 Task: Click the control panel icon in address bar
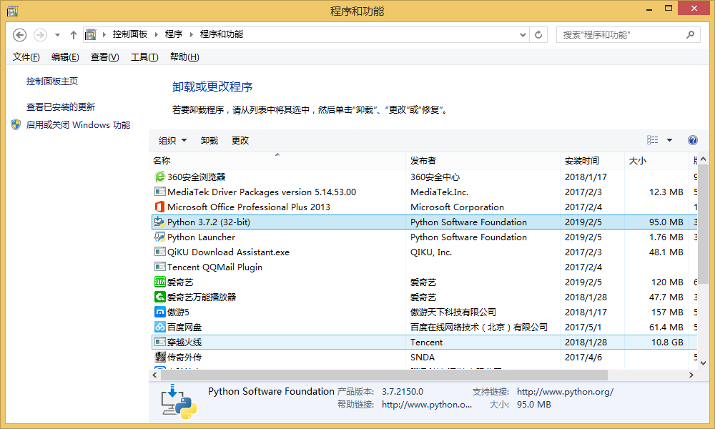point(91,34)
